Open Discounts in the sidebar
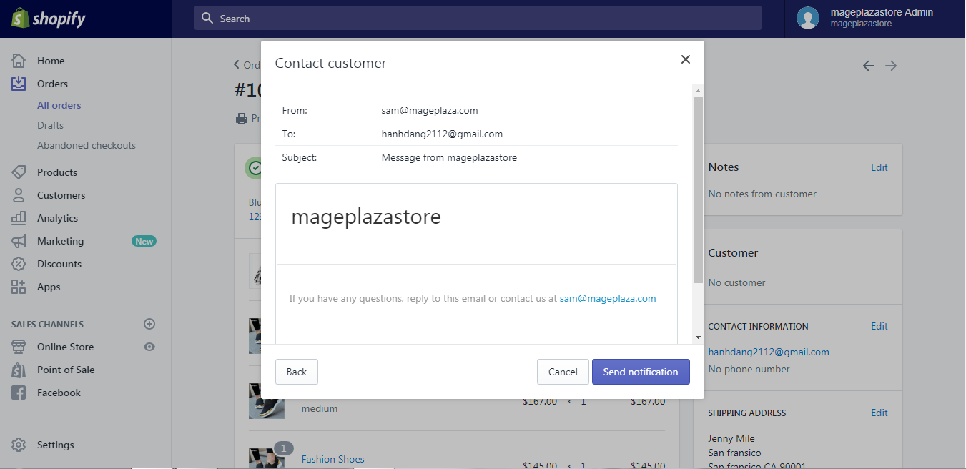This screenshot has width=966, height=469. [59, 264]
